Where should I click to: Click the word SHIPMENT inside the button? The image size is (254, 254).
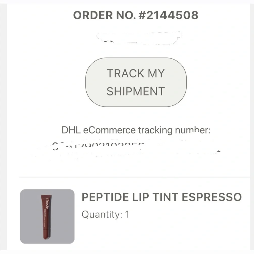click(136, 91)
